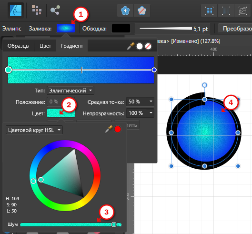Viewport: 252px width, 234px height.
Task: Click the ellipse bottom middle selection handle
Action: click(x=204, y=166)
